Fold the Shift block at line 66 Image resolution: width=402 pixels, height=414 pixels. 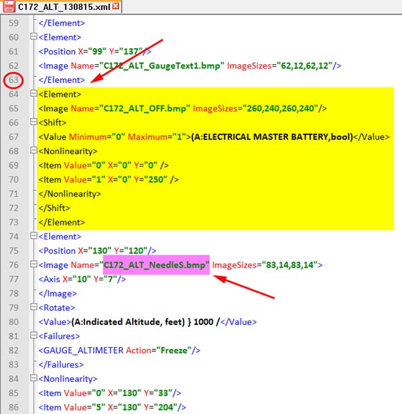pyautogui.click(x=33, y=123)
